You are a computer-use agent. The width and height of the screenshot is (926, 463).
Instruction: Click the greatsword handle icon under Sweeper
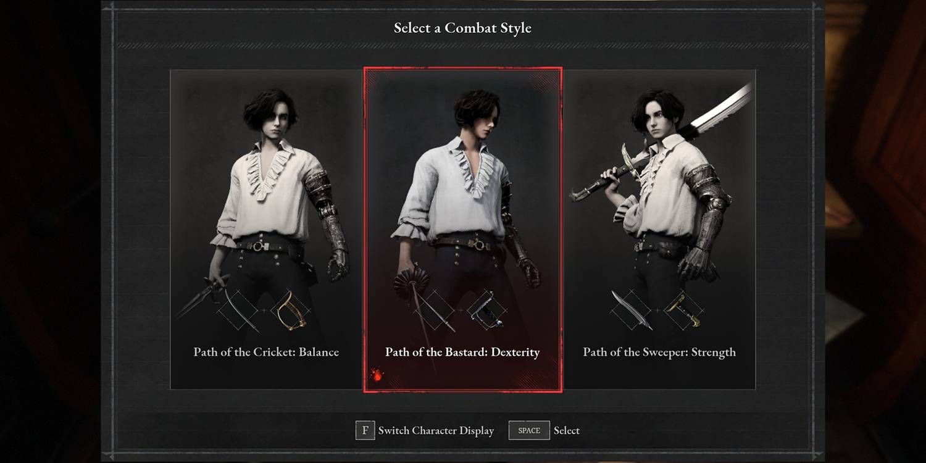click(683, 311)
